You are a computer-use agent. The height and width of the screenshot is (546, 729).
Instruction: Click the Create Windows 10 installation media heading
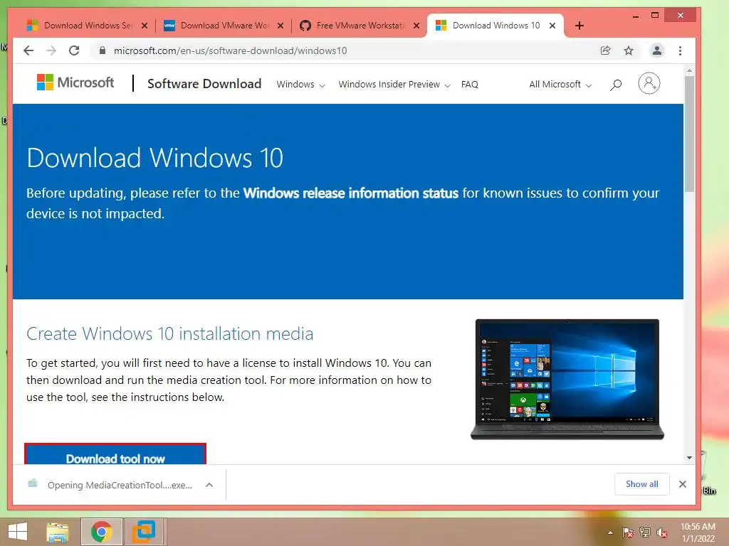pyautogui.click(x=169, y=334)
